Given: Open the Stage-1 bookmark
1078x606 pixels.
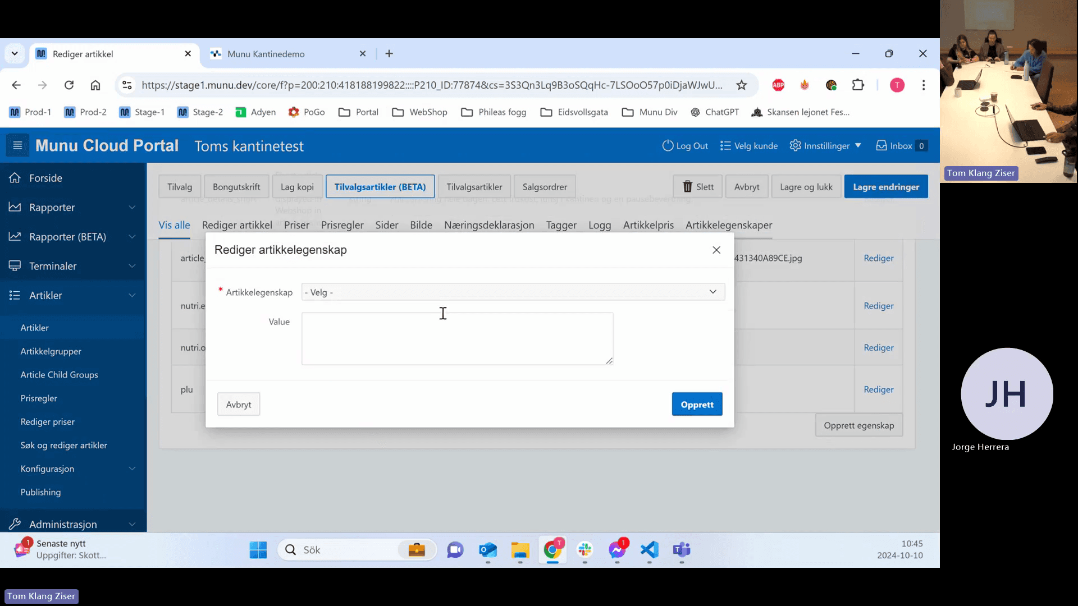Looking at the screenshot, I should (142, 112).
